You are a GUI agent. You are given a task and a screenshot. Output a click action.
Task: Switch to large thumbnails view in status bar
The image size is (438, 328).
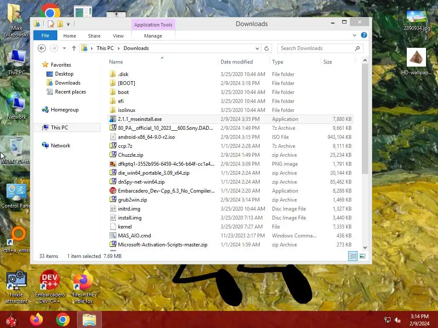362,256
